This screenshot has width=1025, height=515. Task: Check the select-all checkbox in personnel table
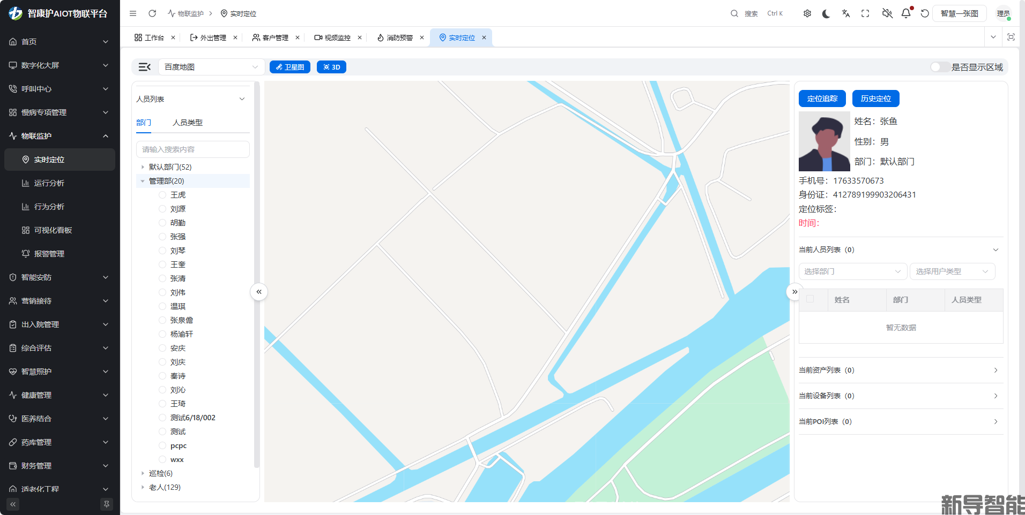[x=810, y=299]
